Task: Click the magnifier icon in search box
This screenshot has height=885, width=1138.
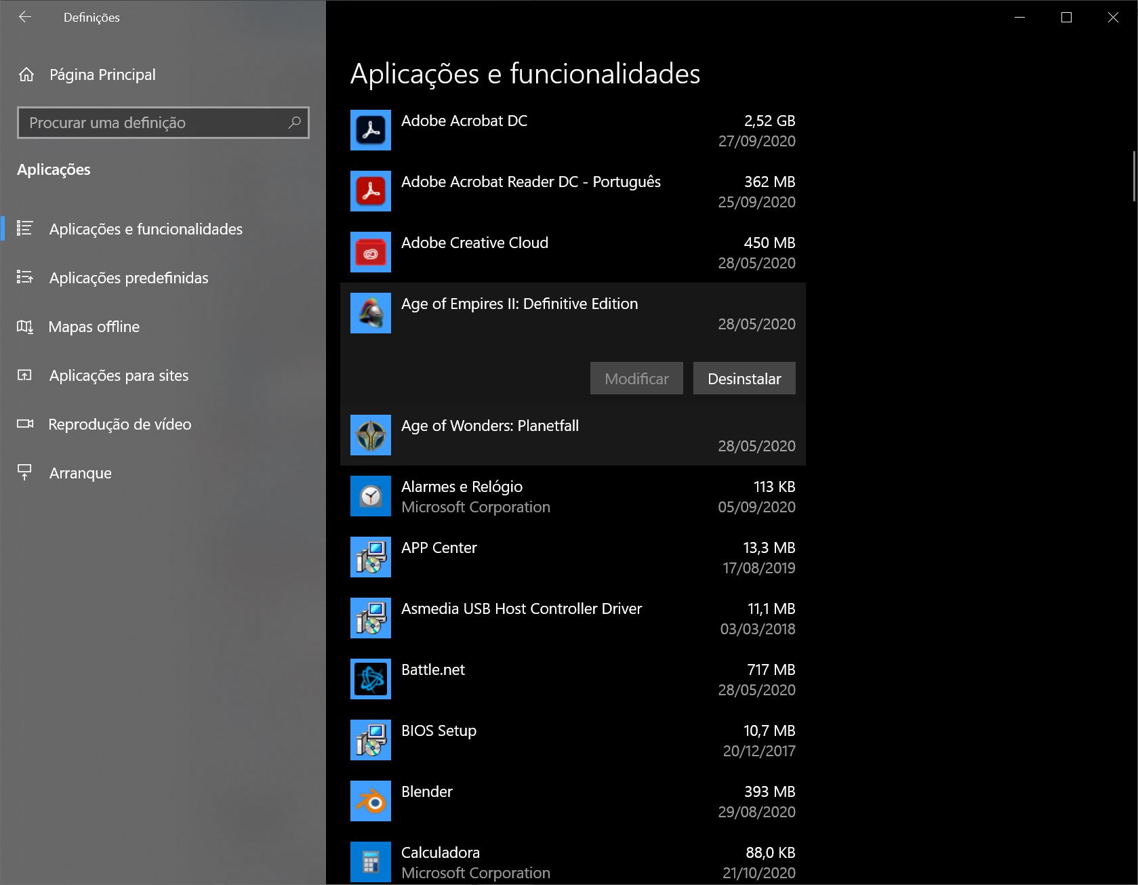Action: [x=294, y=123]
